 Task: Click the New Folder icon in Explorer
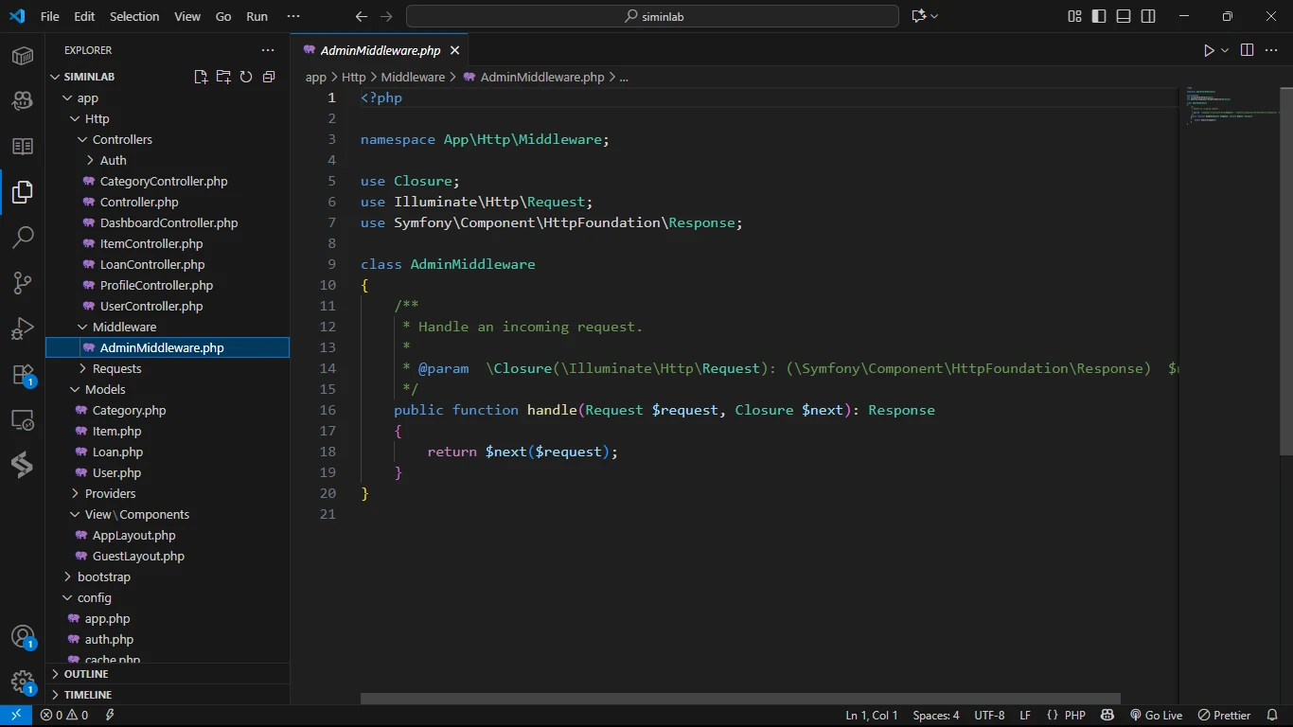coord(223,77)
